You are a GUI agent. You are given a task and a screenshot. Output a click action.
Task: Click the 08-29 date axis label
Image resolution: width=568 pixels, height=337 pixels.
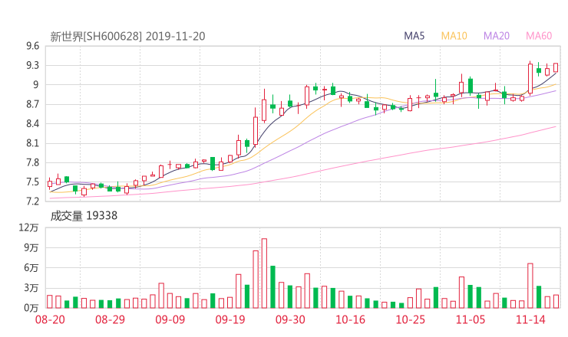(x=110, y=319)
